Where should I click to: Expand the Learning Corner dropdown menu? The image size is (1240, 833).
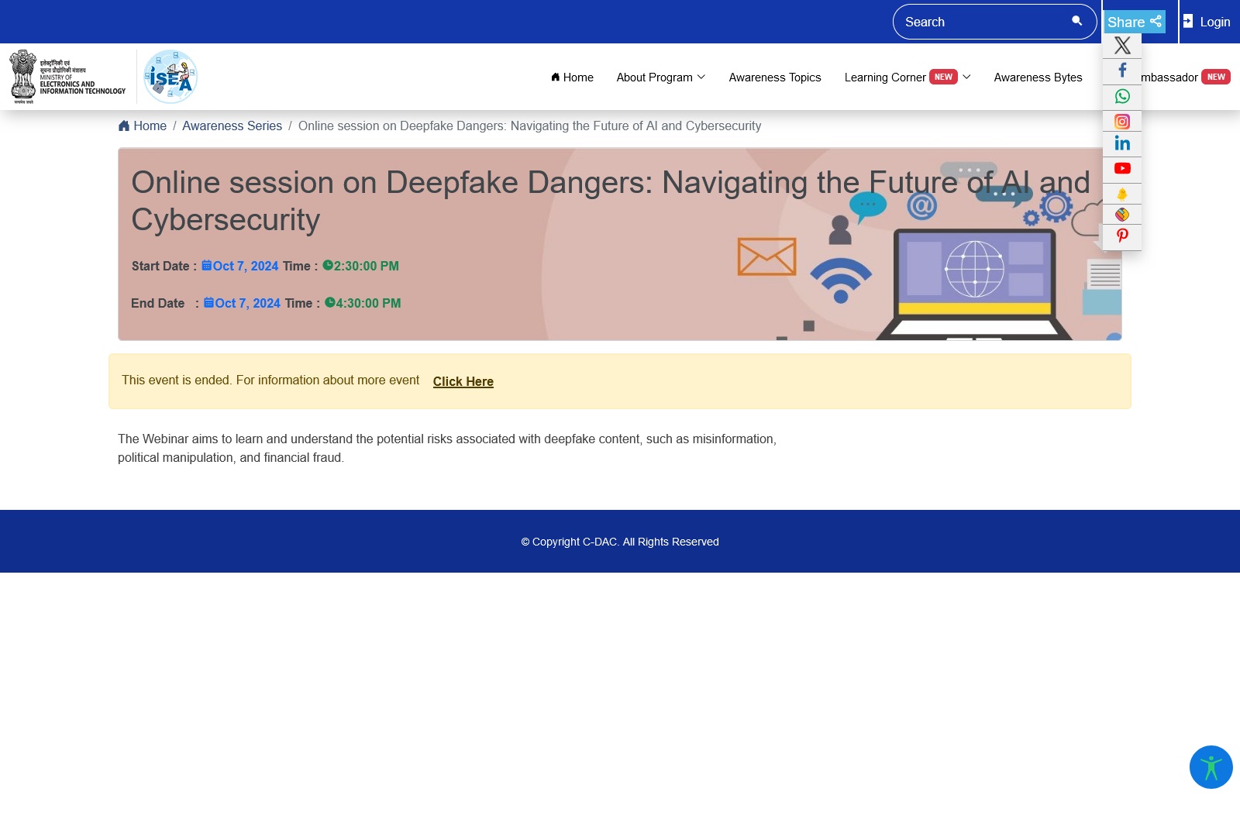click(906, 77)
